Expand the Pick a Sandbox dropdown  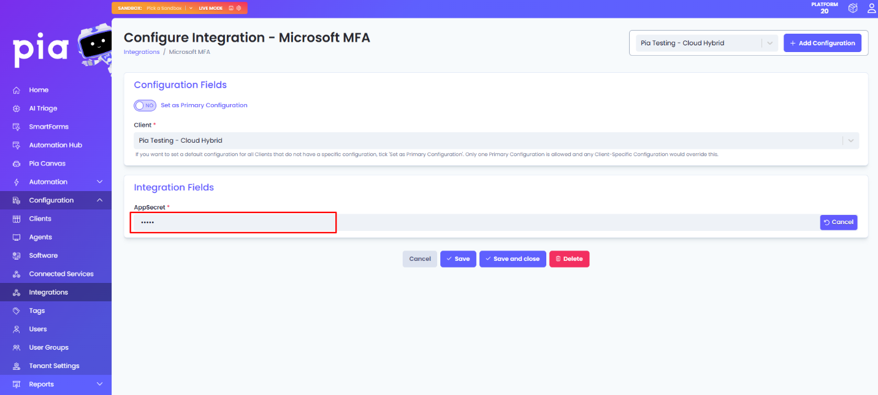(x=191, y=8)
